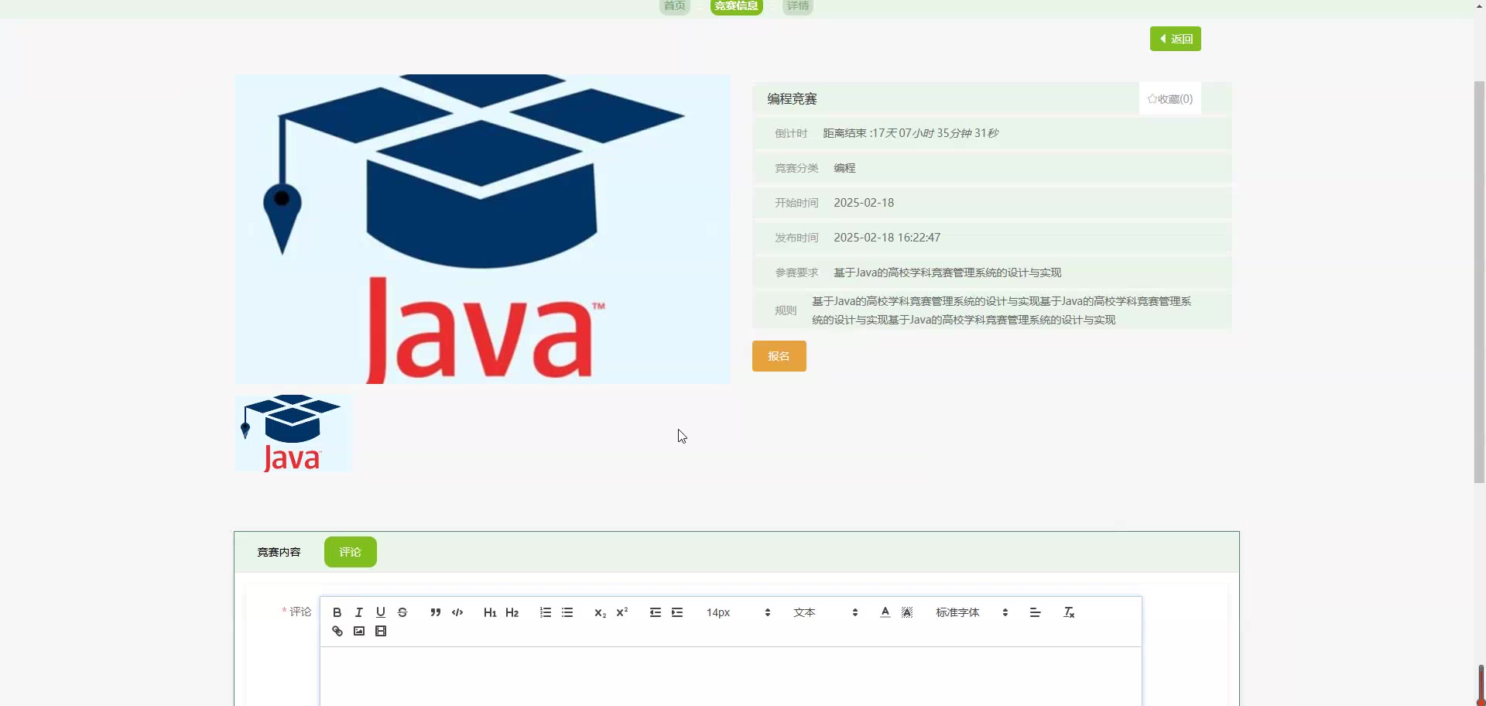Click inside the comment text area

(731, 677)
